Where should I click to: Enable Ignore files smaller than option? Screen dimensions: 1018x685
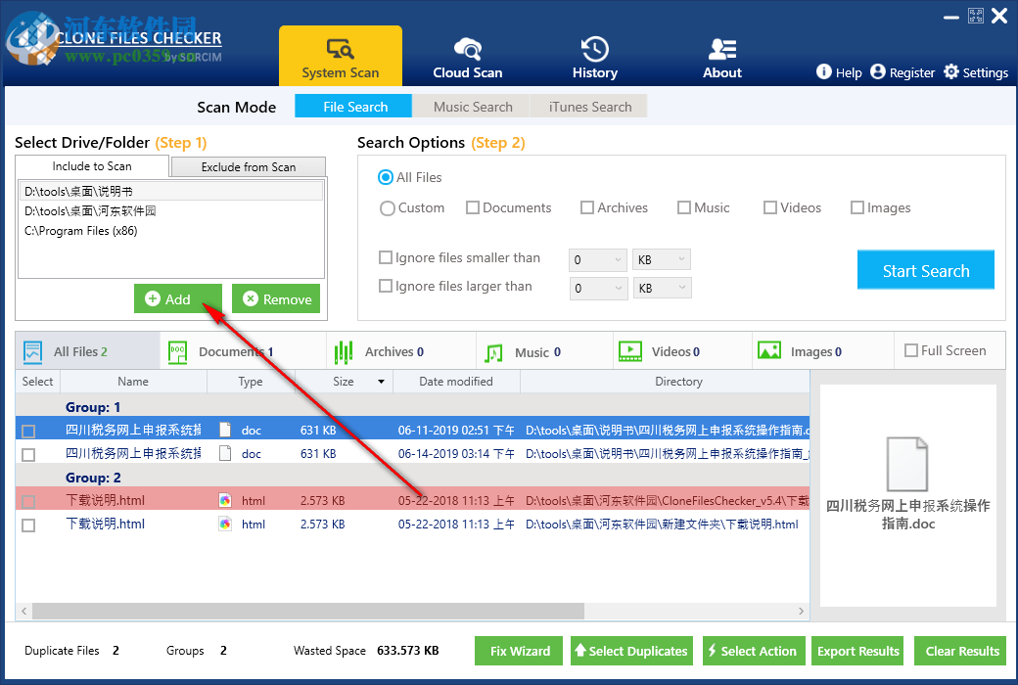point(386,257)
